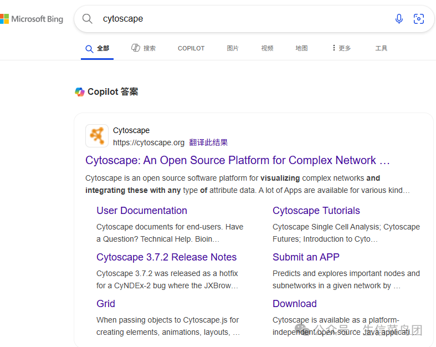Screen dimensions: 436x347
Task: Open the Download link
Action: point(295,304)
